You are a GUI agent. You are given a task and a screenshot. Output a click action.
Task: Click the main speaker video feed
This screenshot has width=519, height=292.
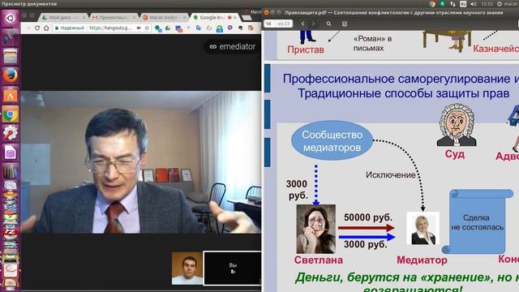[x=141, y=162]
